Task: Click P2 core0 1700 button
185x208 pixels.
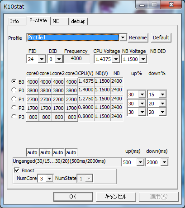Action: (33, 108)
